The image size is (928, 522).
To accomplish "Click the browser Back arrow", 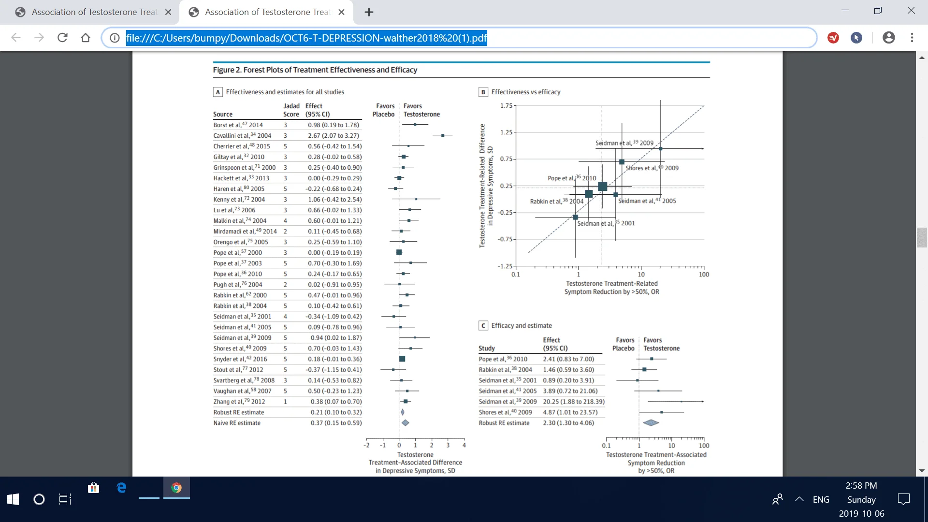I will (16, 38).
